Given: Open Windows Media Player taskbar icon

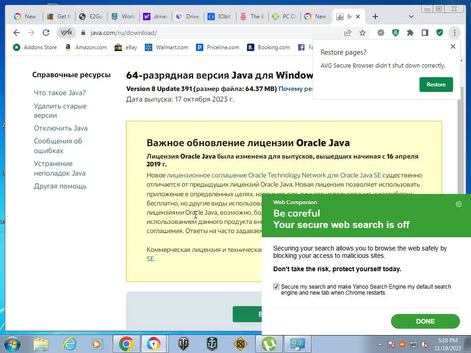Looking at the screenshot, I should click(x=98, y=344).
